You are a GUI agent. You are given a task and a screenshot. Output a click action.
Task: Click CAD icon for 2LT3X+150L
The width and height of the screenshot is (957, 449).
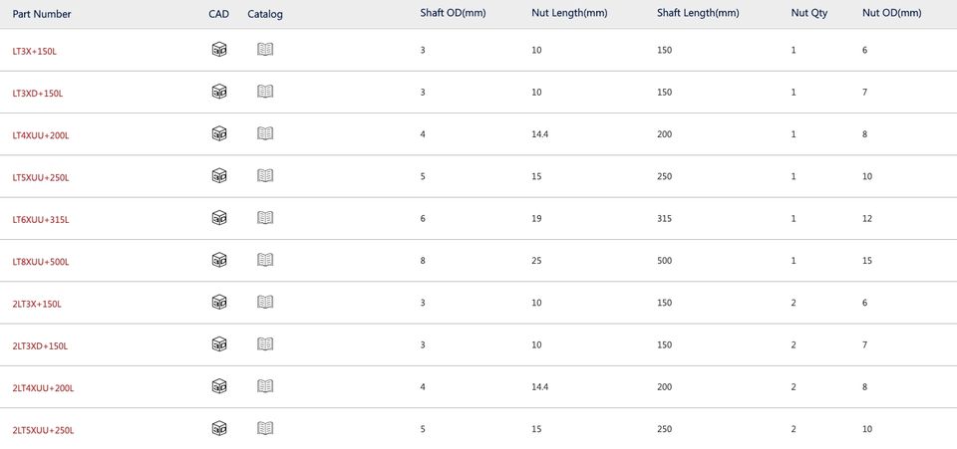(219, 302)
